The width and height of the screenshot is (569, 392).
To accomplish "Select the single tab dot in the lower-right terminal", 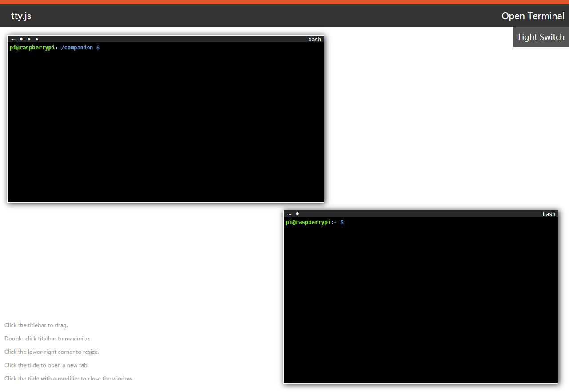I will 297,214.
